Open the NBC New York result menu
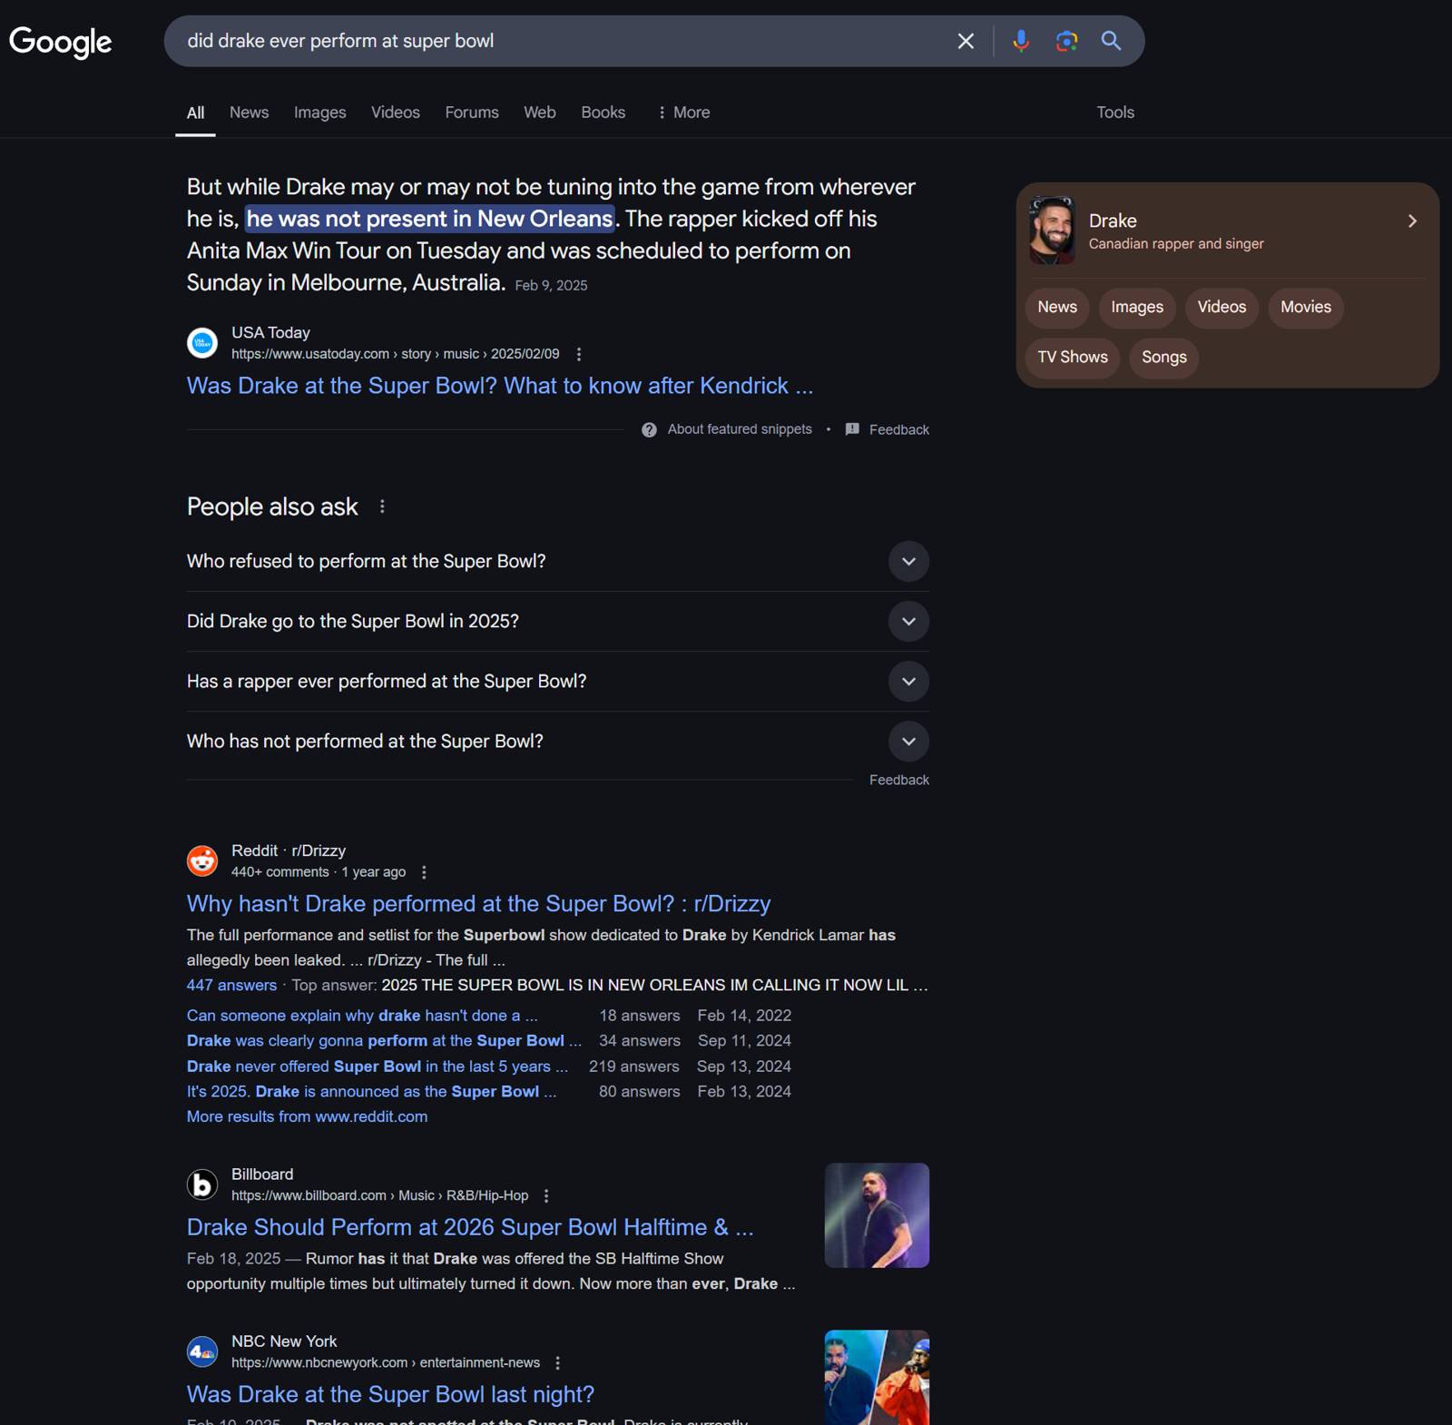Image resolution: width=1452 pixels, height=1425 pixels. 558,1363
